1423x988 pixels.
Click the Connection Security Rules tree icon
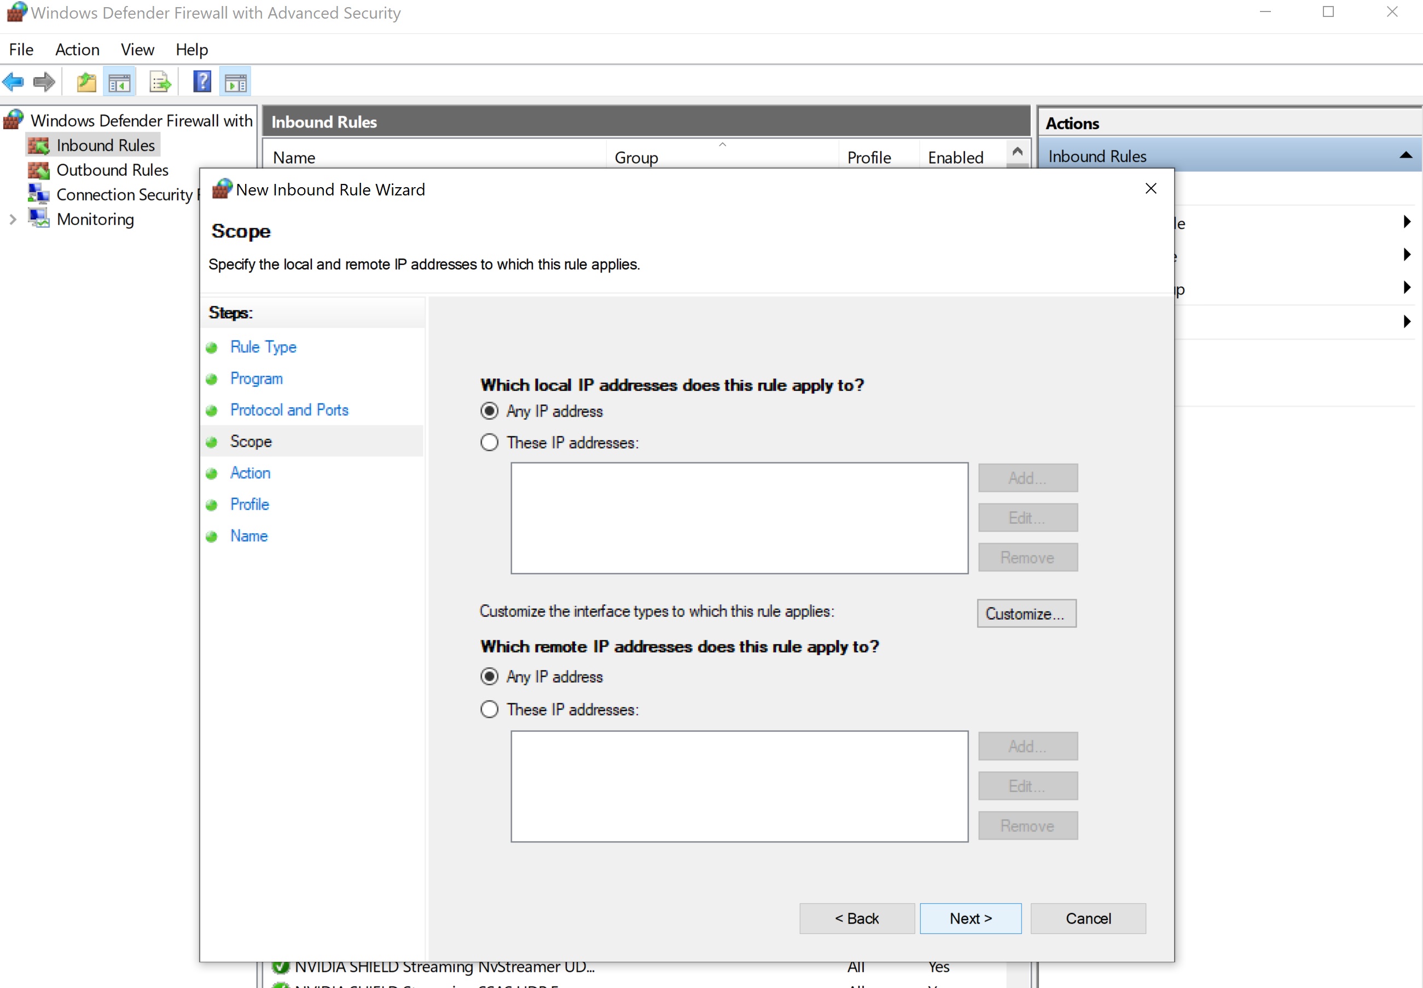coord(38,194)
